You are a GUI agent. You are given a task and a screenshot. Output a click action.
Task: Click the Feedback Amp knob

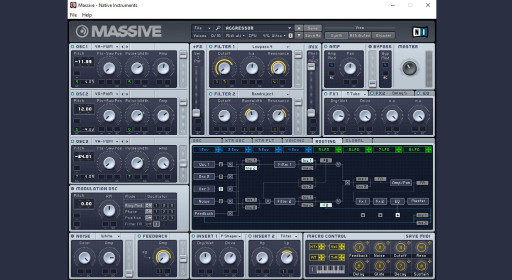(163, 258)
